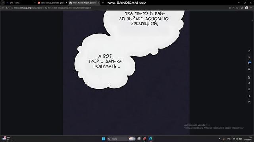Open Task View icon on taskbar
Screen dimensions: 254x142
[x=139, y=139]
